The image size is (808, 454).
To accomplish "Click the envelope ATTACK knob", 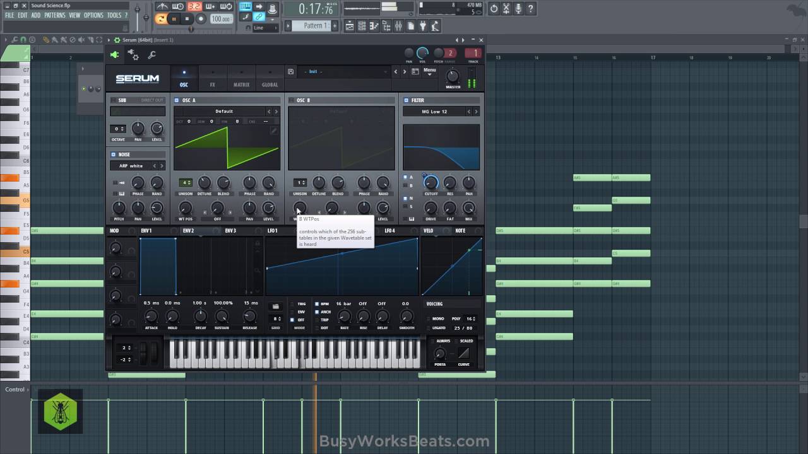I will tap(151, 317).
